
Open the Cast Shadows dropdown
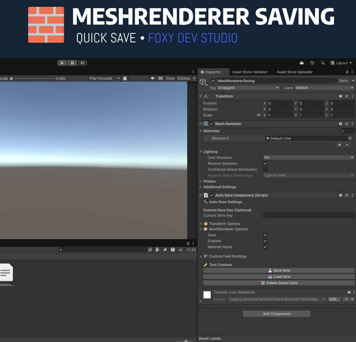[309, 158]
